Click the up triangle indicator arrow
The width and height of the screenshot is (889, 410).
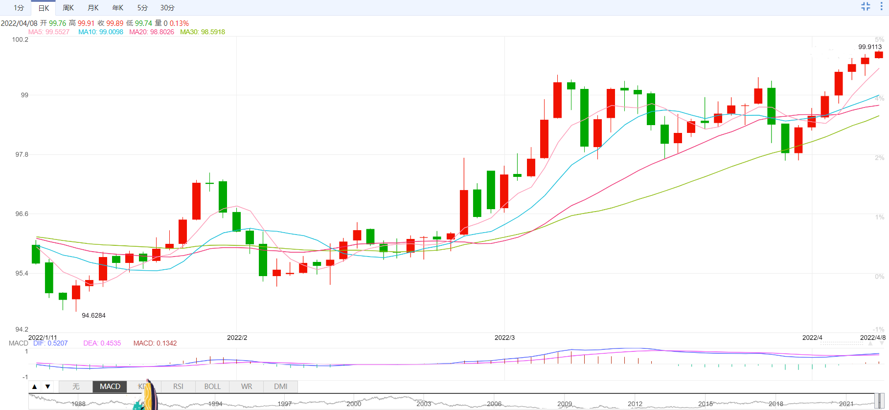pyautogui.click(x=34, y=387)
